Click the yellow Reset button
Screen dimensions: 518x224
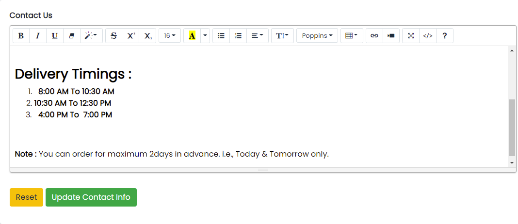[x=26, y=197]
